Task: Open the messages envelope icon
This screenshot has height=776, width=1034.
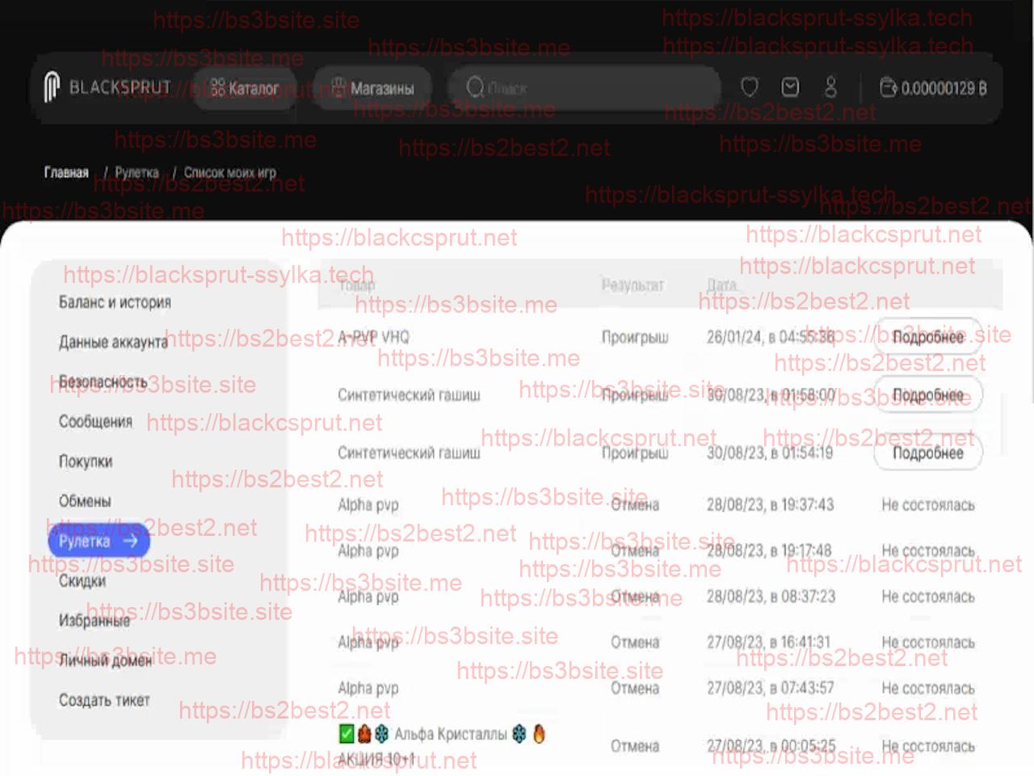Action: click(x=790, y=87)
